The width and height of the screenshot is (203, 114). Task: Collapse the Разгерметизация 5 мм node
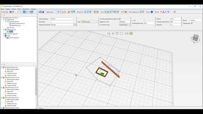tap(2, 67)
